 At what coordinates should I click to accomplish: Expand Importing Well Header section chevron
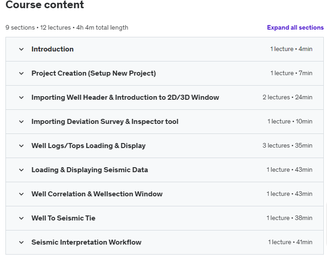point(21,97)
